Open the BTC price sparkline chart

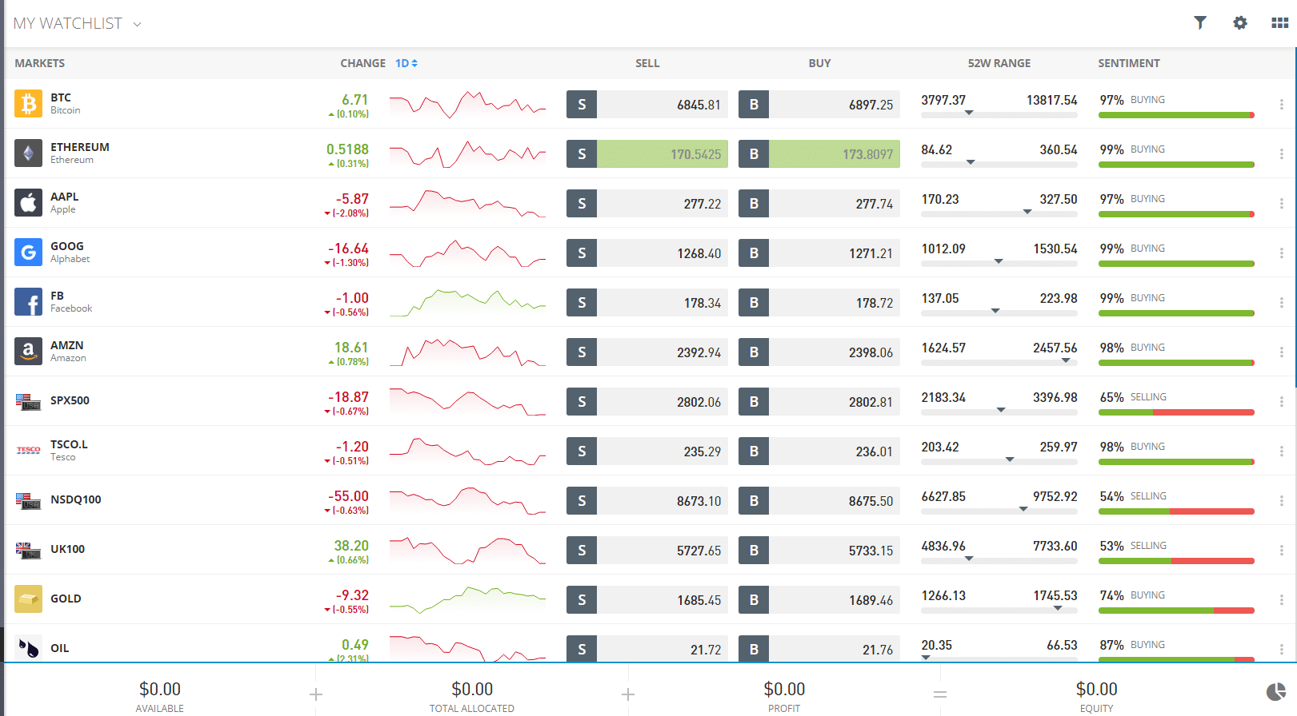[468, 105]
